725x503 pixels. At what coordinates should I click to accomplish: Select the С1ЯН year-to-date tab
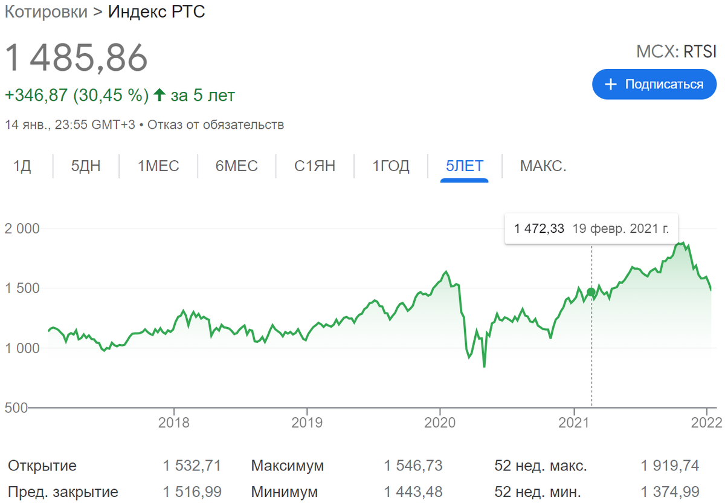[315, 166]
